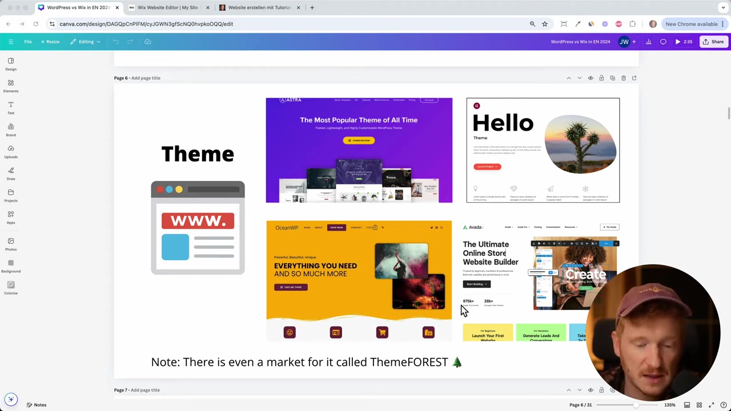Screen dimensions: 731x411
Task: Adjust the zoom slider handle
Action: [635, 405]
